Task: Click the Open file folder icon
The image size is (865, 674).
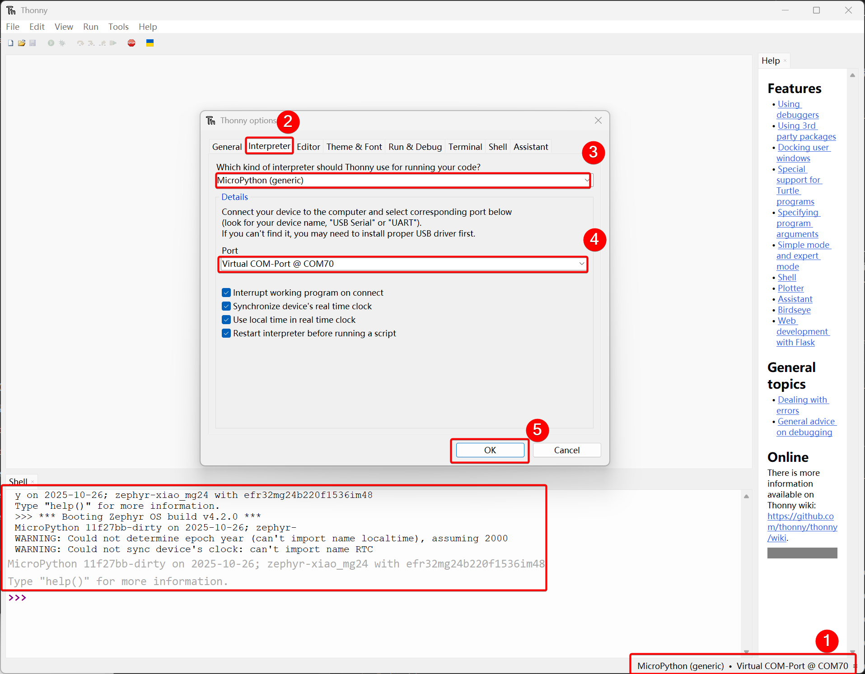Action: click(x=21, y=43)
